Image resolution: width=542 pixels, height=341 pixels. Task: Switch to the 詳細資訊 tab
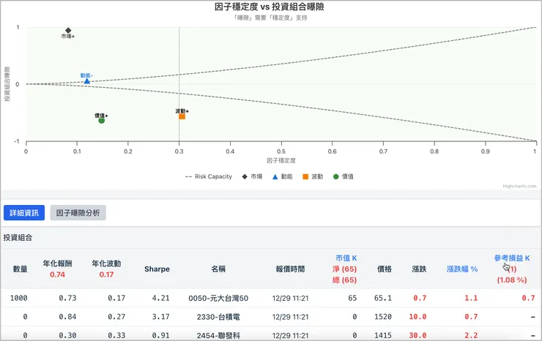tap(24, 213)
